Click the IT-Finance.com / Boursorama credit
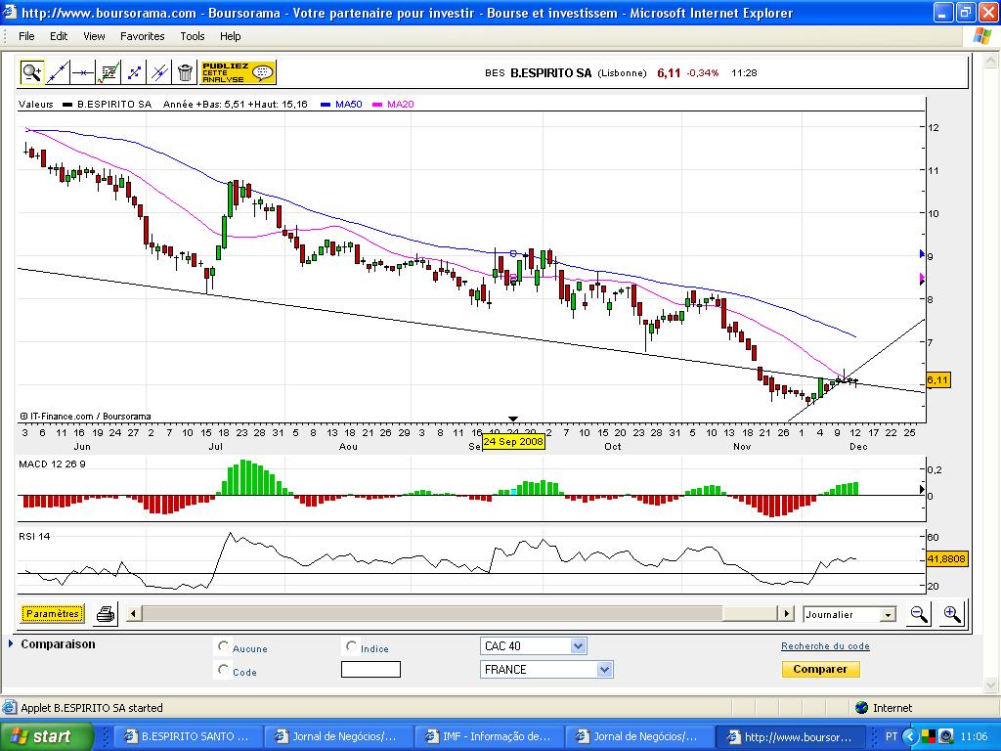The height and width of the screenshot is (751, 1001). tap(86, 417)
